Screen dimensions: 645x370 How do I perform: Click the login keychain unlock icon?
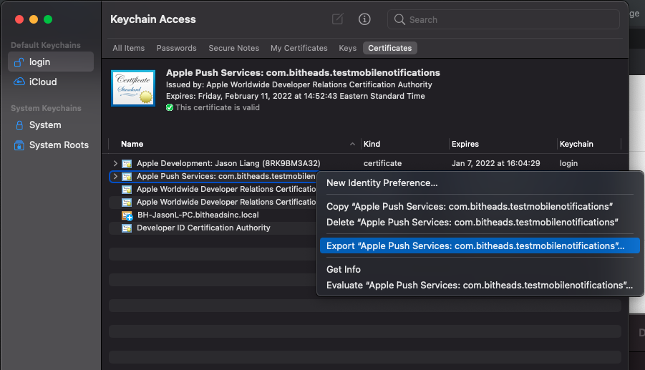coord(19,62)
